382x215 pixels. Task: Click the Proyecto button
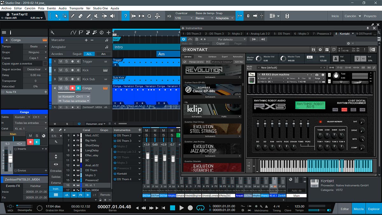370,16
